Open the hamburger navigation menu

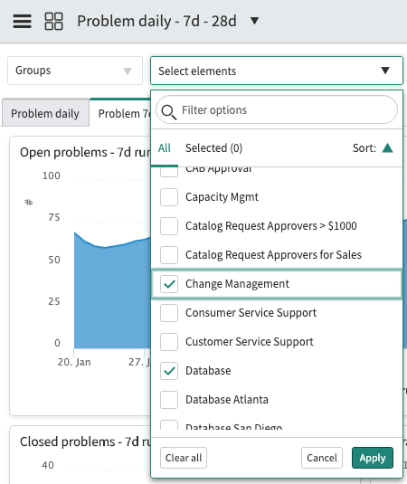pos(22,22)
